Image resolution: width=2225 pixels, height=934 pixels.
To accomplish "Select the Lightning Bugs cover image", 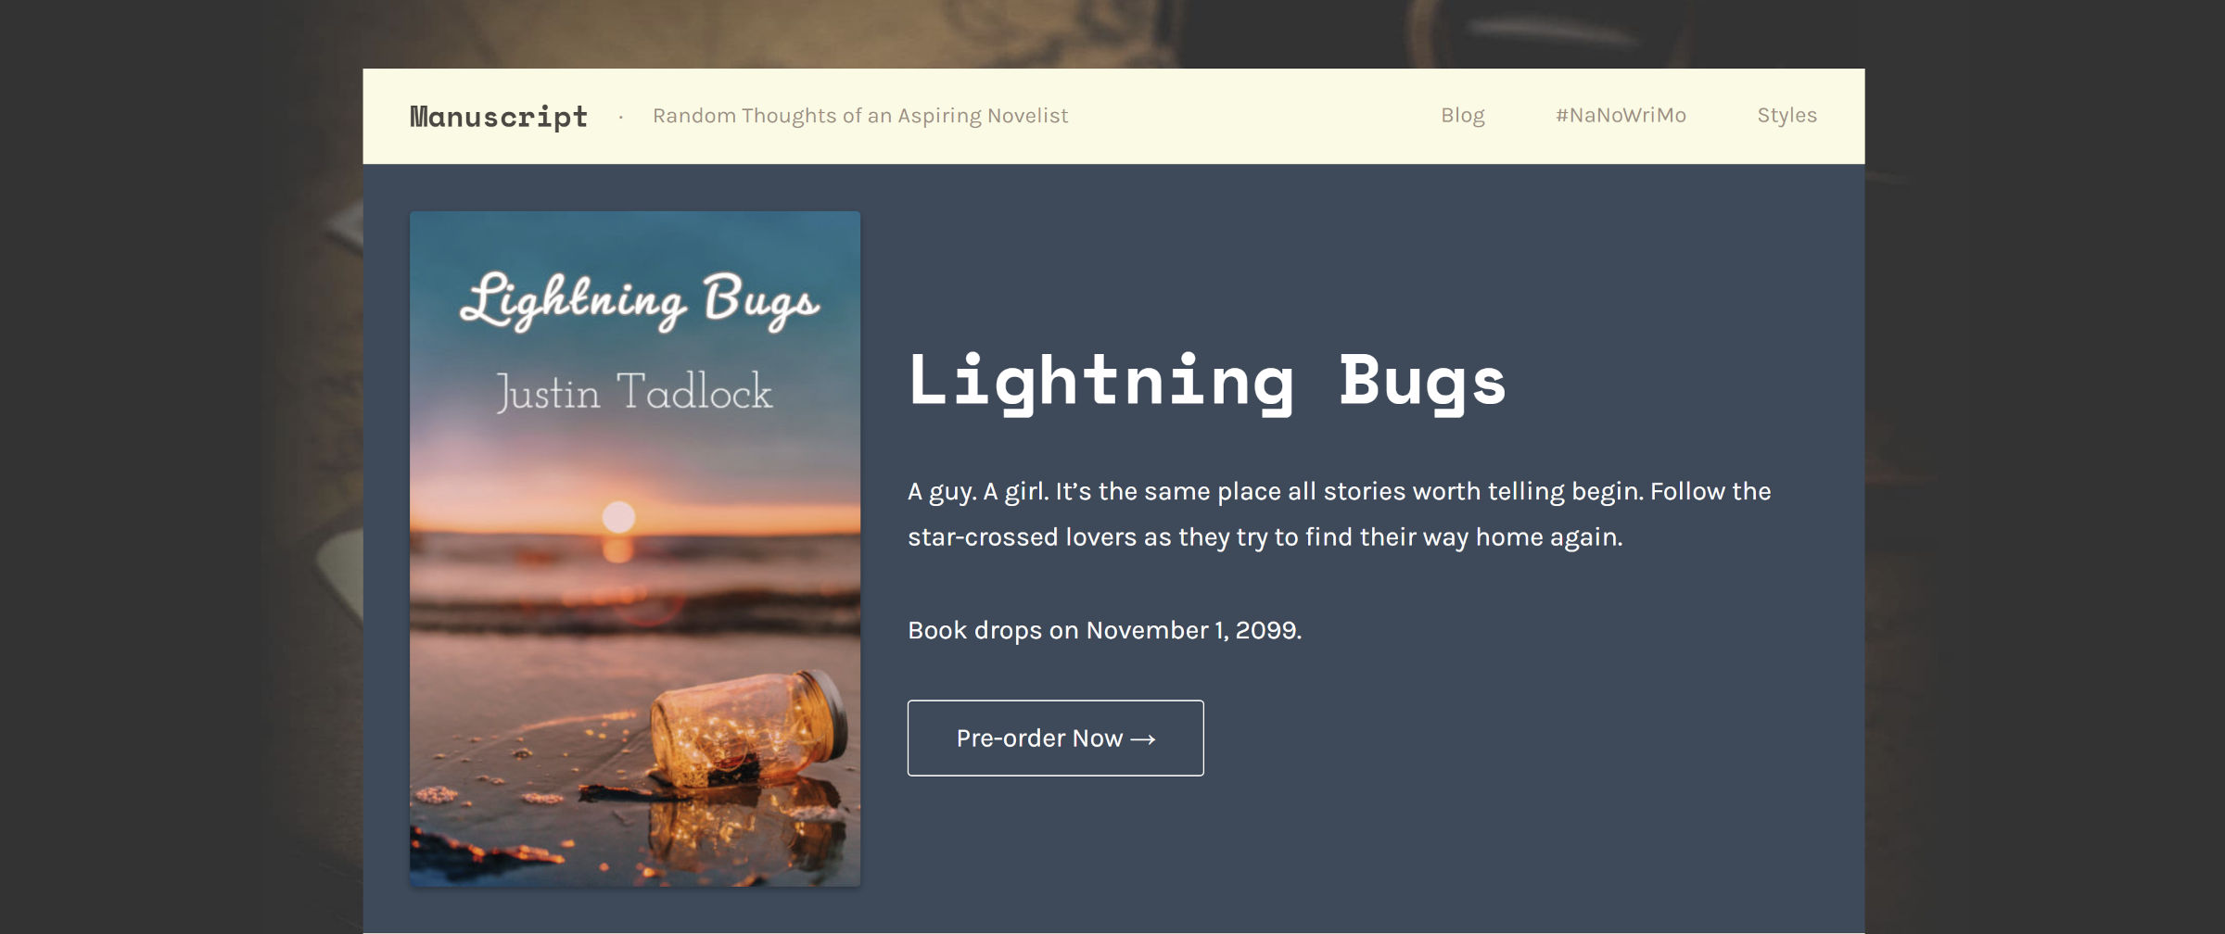I will [x=634, y=547].
